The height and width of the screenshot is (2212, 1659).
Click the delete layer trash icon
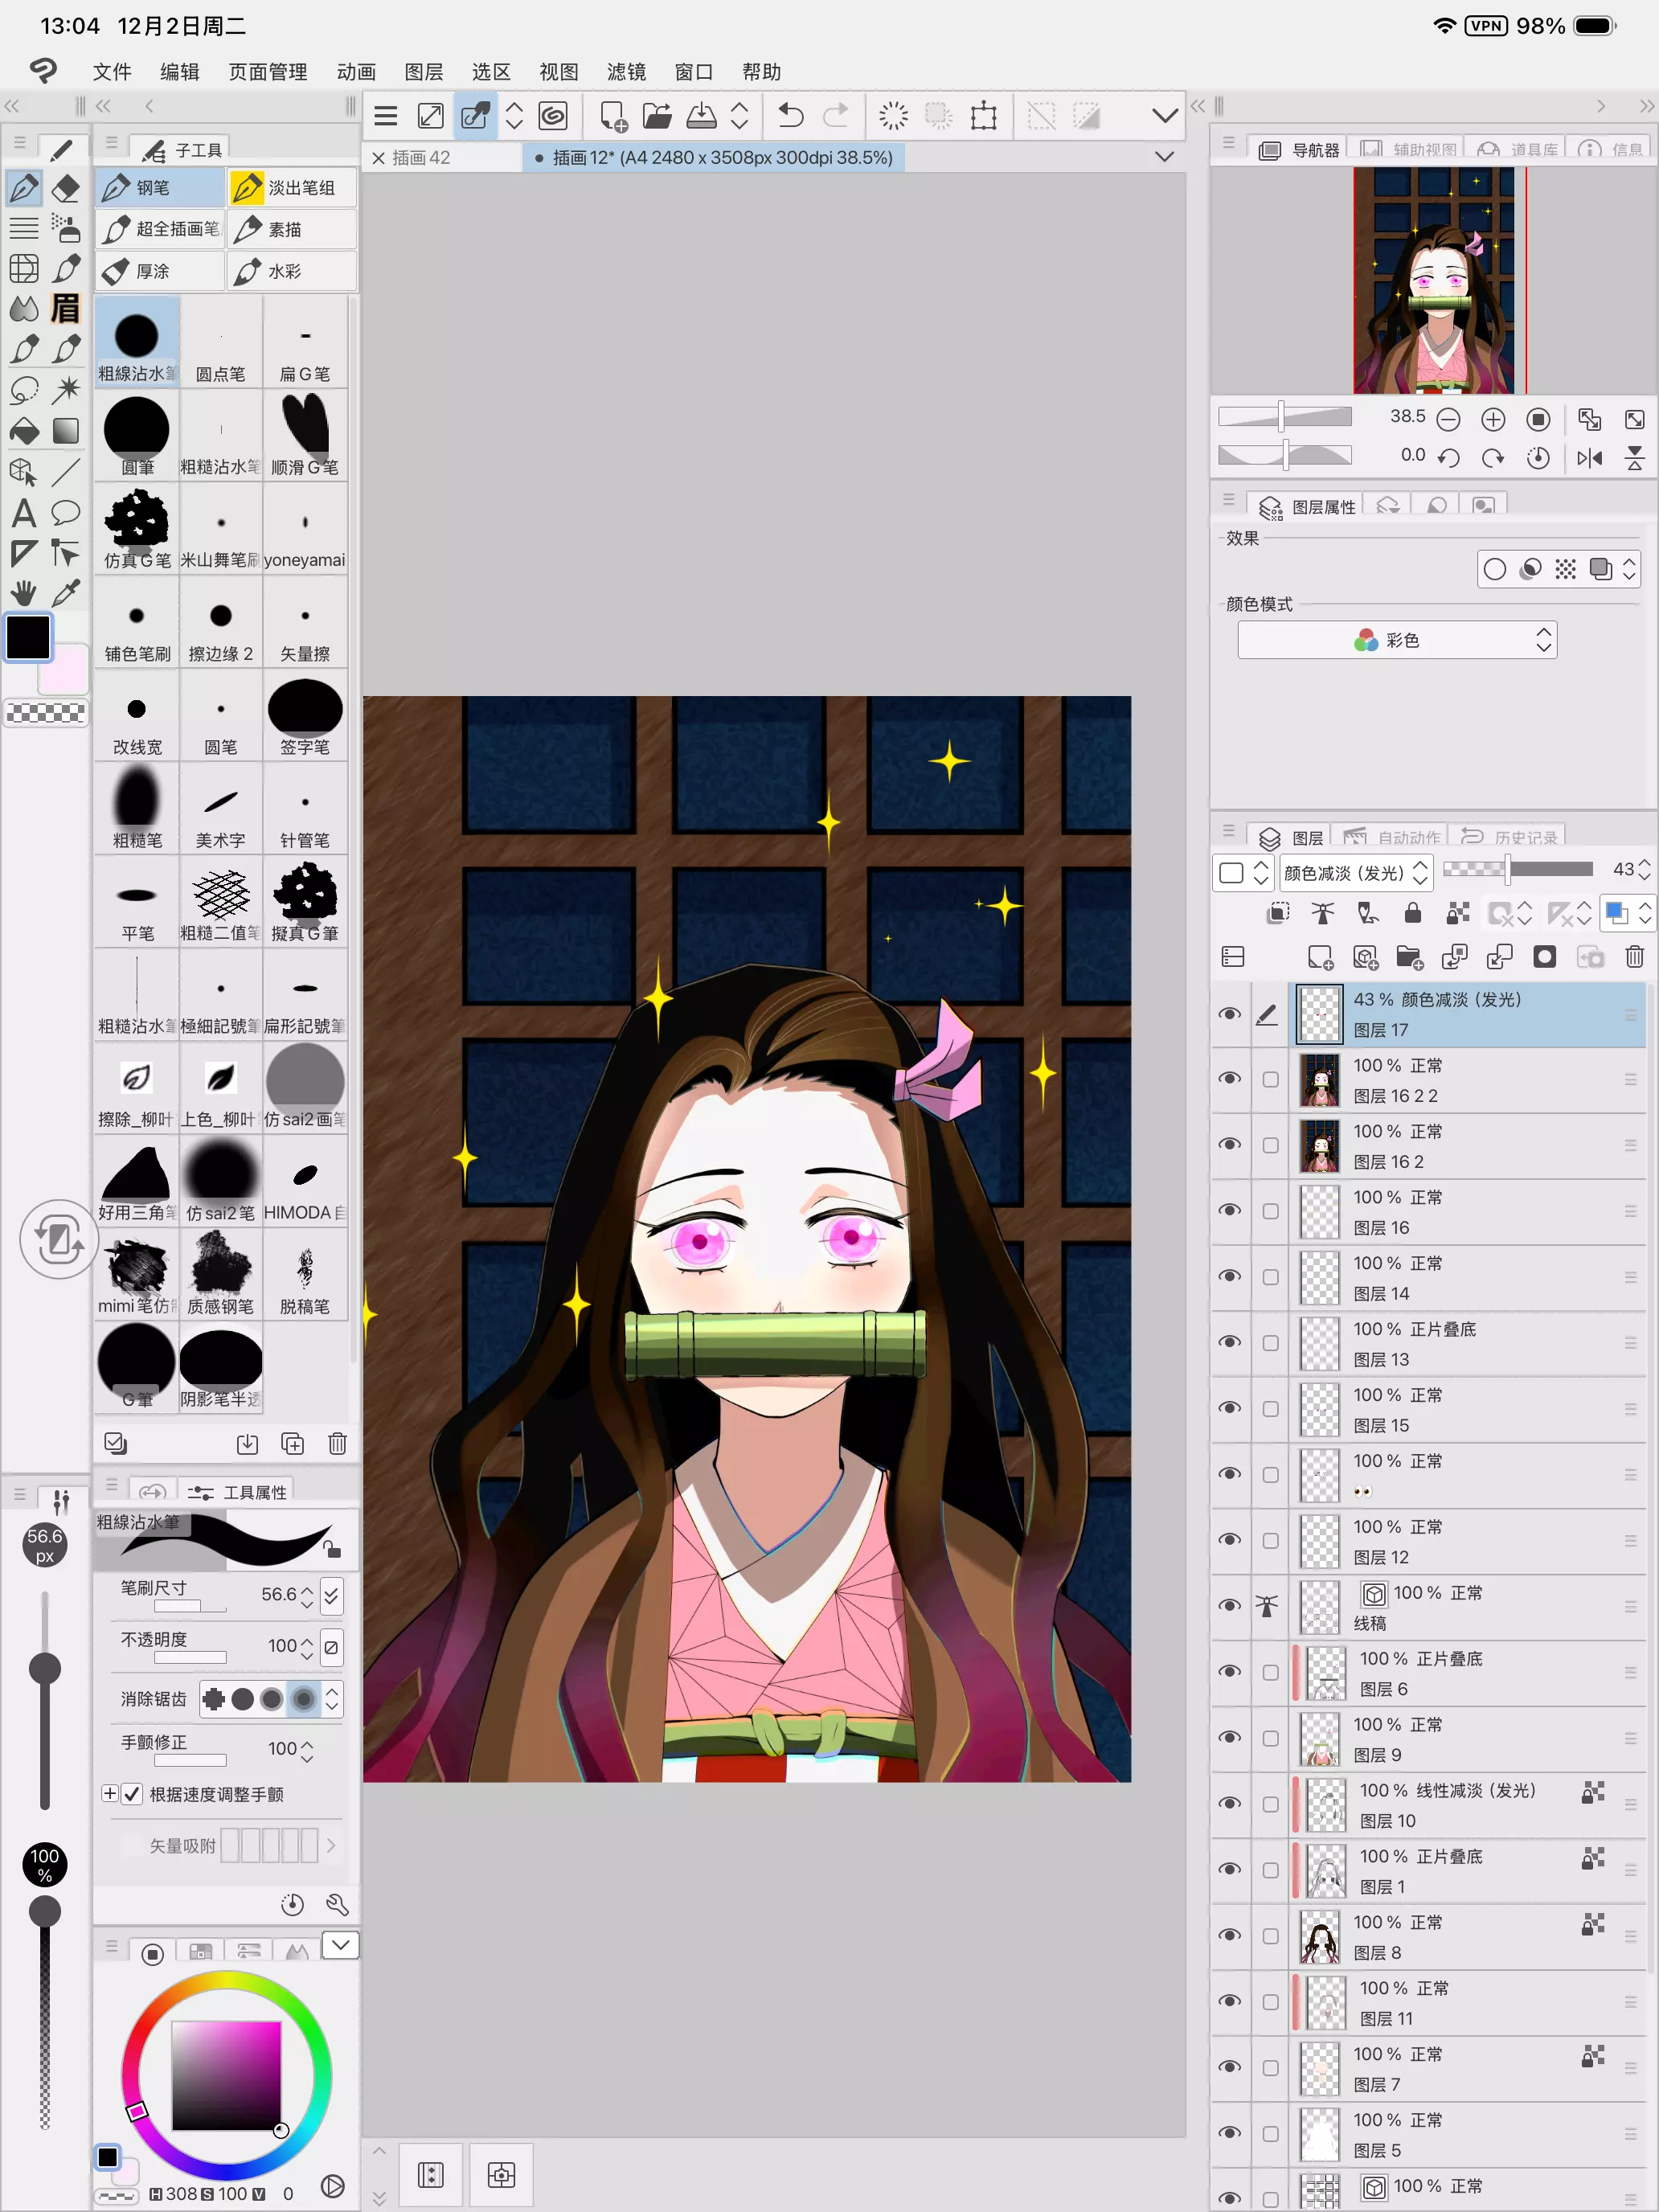[1634, 957]
